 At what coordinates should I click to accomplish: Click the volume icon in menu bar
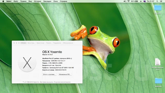[x=125, y=1]
